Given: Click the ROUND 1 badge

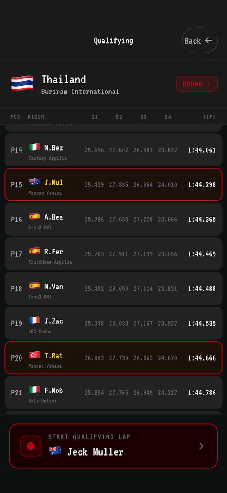Looking at the screenshot, I should (197, 84).
